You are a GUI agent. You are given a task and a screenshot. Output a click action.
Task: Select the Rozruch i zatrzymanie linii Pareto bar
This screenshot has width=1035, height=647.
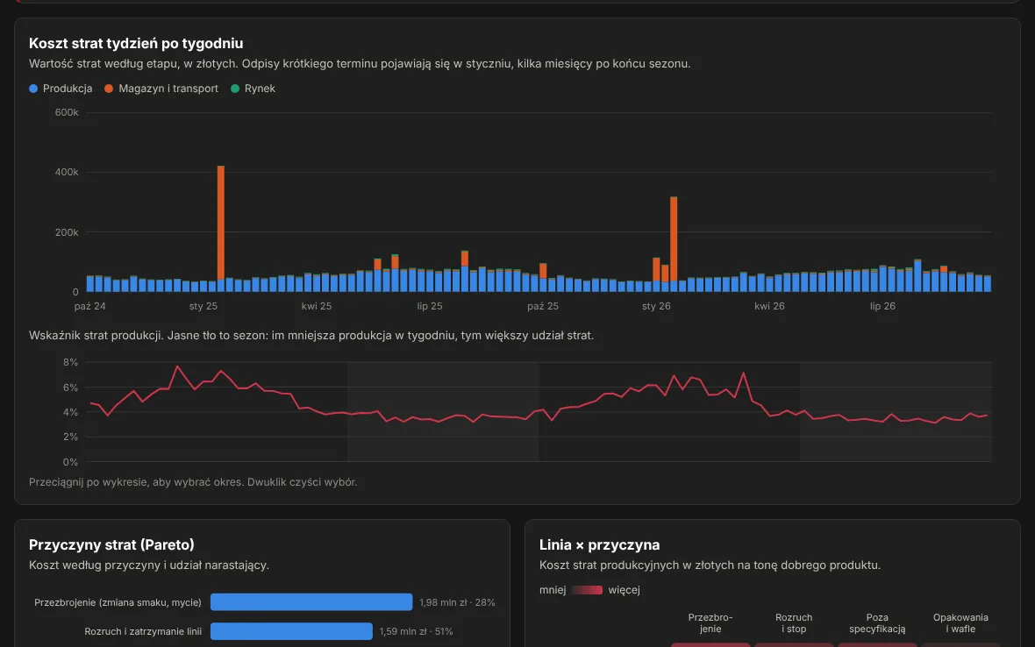coord(292,631)
